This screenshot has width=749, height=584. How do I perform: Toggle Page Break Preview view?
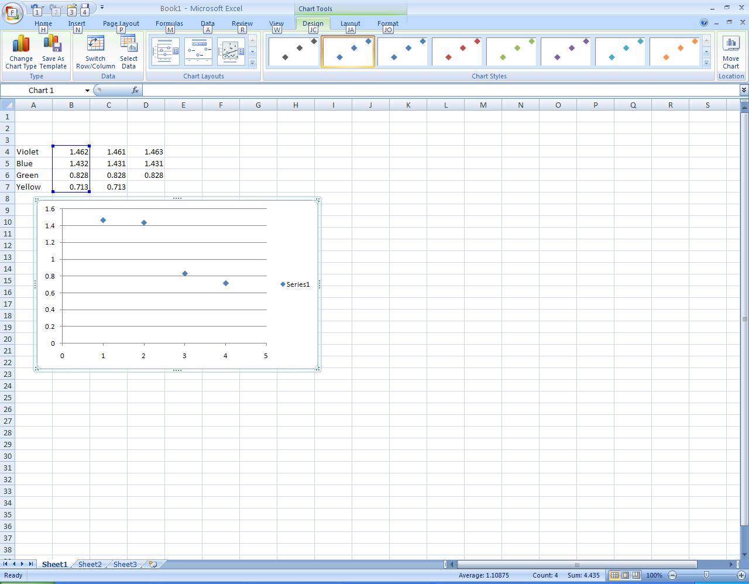(635, 575)
